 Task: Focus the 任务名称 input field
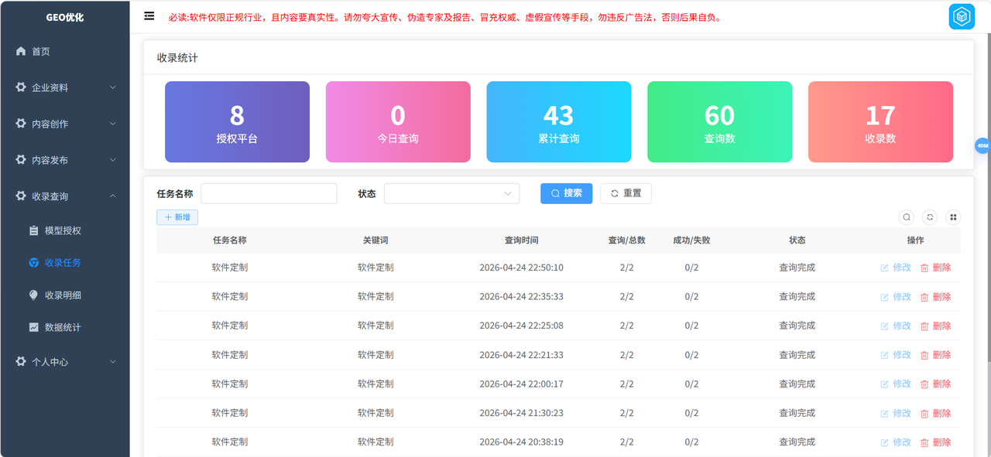point(269,193)
